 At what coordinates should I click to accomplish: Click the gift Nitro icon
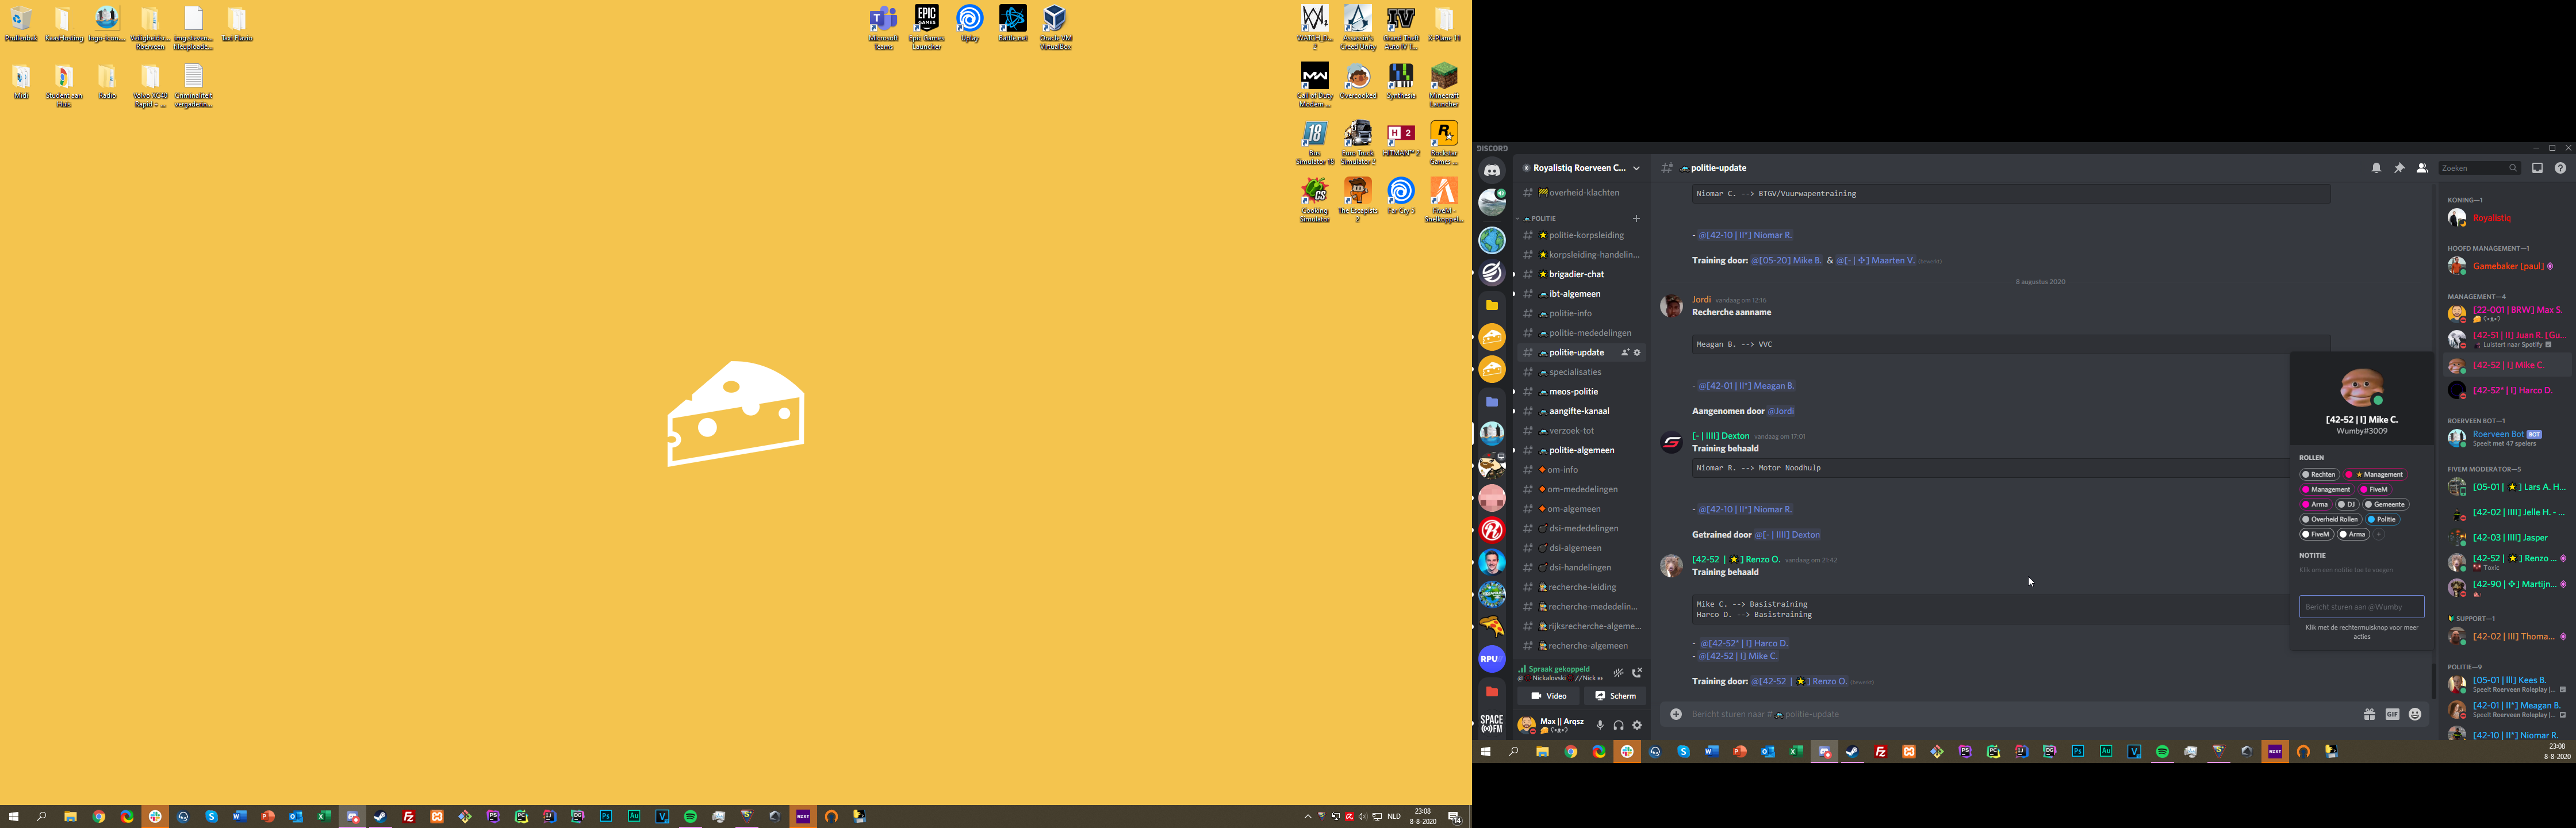coord(2369,714)
